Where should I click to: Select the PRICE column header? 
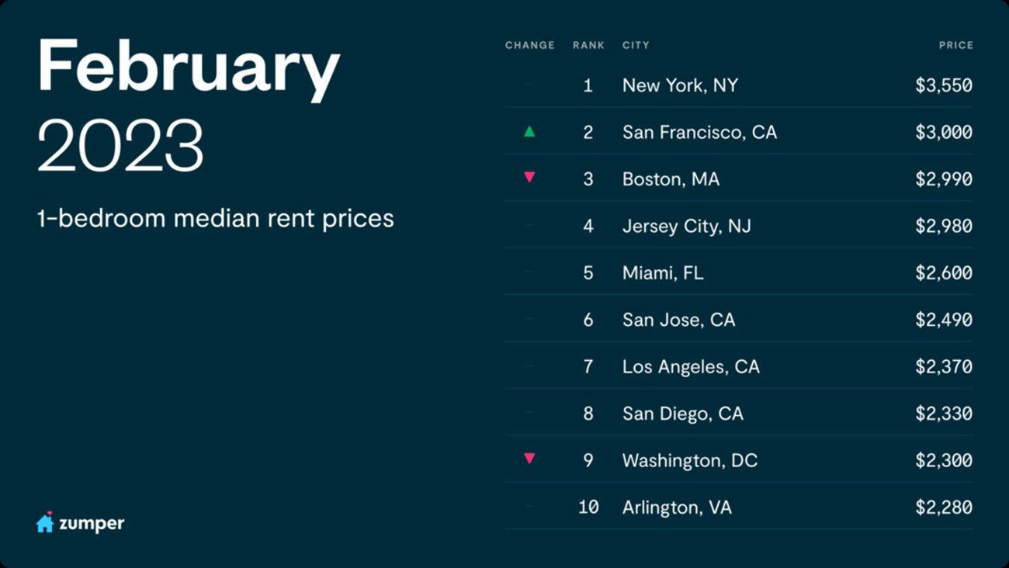[x=955, y=45]
